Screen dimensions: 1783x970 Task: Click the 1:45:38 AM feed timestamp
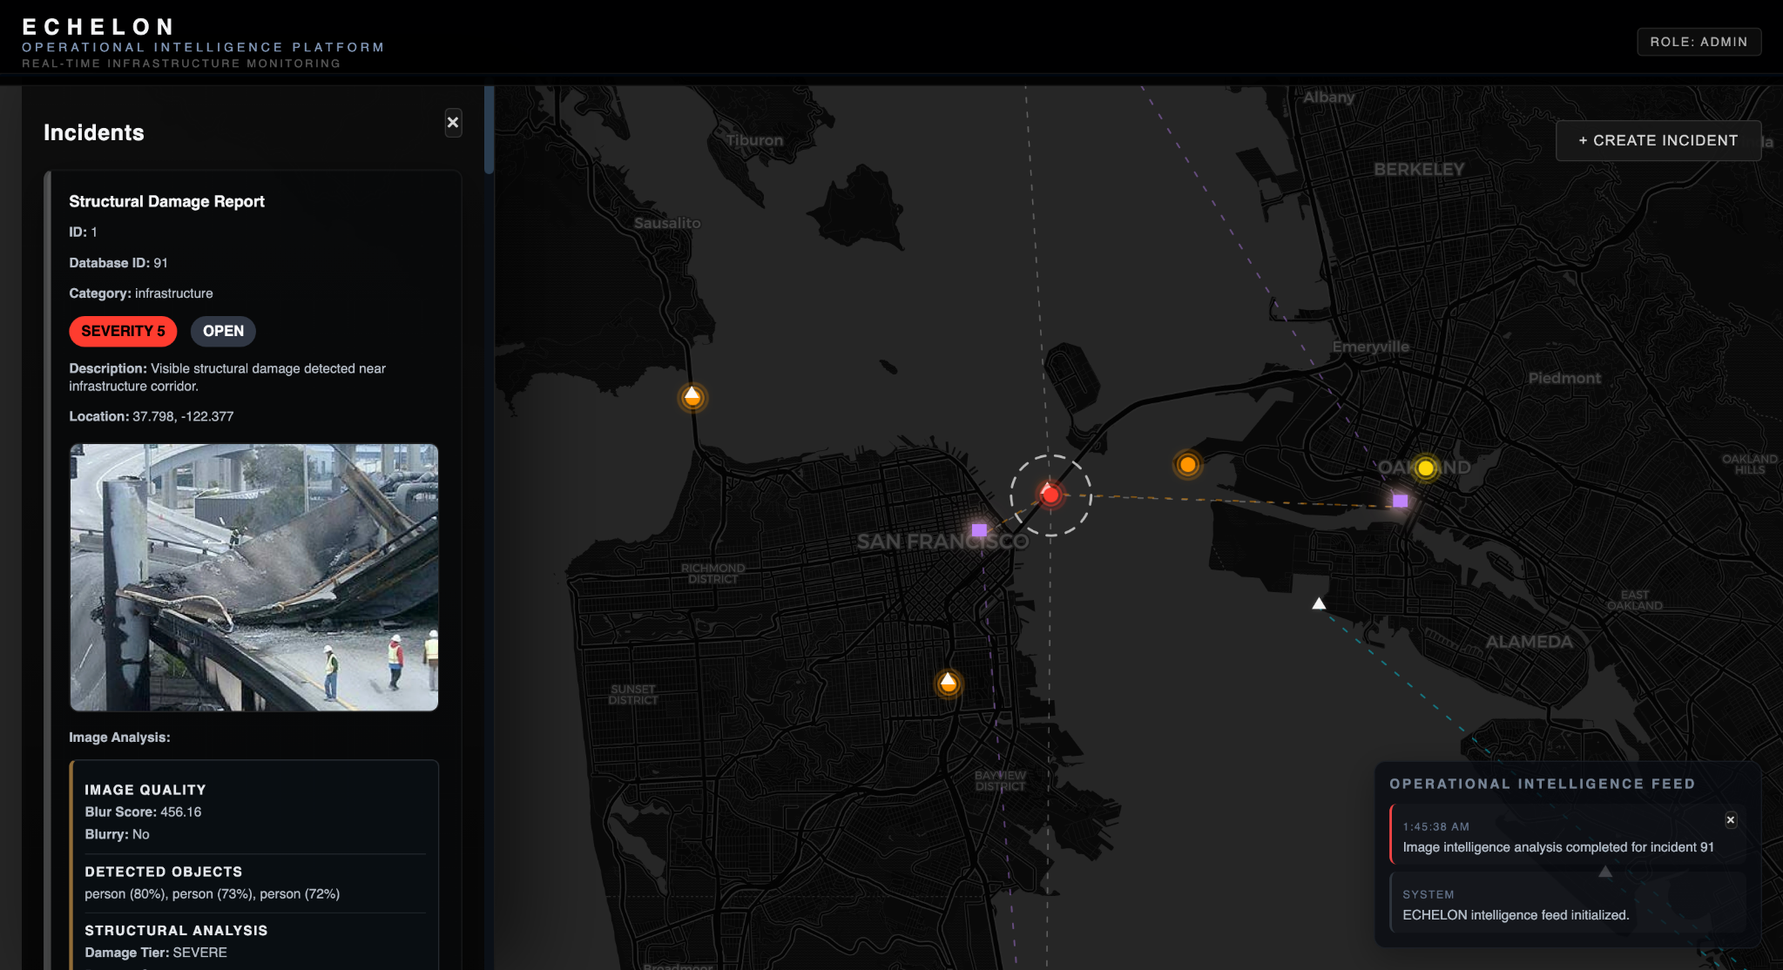(1435, 827)
